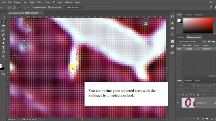216x121 pixels.
Task: Click new adjustment layer icon
Action: click(202, 119)
